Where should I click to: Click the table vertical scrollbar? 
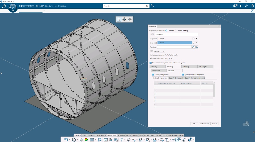pos(214,90)
